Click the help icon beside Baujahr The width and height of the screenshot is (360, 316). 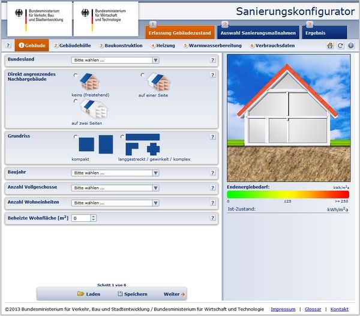tap(212, 173)
